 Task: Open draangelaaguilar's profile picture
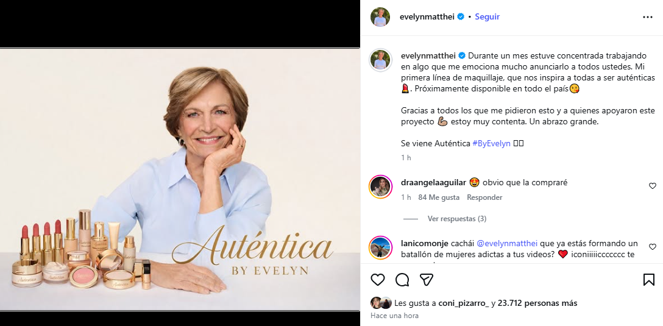tap(380, 186)
